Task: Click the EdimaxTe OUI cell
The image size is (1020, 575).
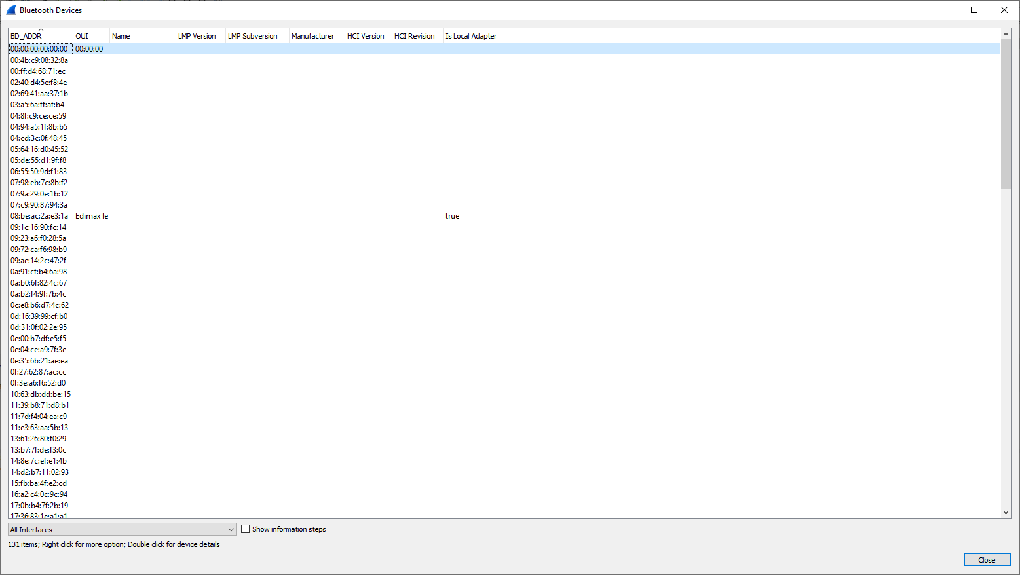Action: point(92,216)
